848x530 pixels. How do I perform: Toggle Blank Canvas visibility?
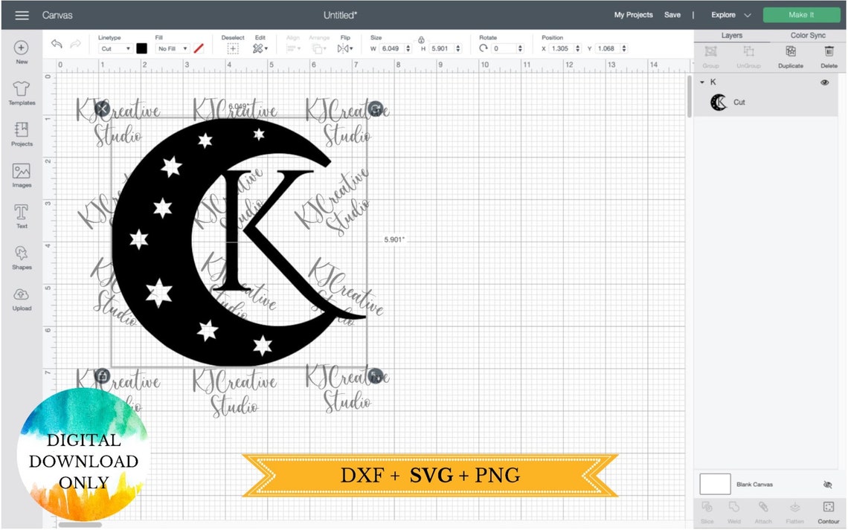(x=827, y=485)
